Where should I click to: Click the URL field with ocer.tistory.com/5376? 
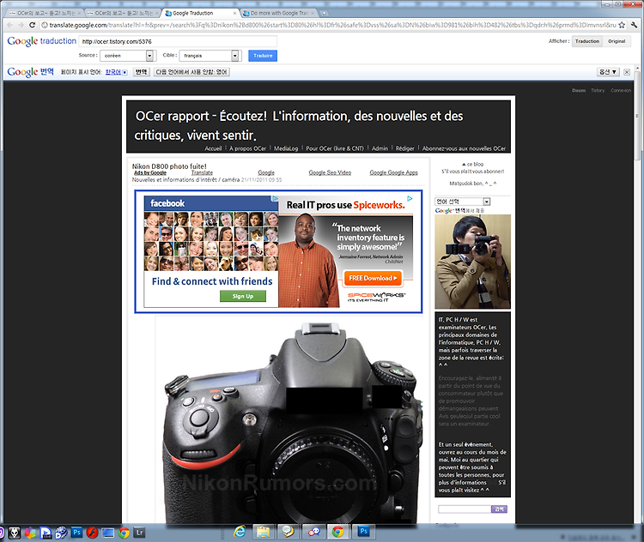(x=178, y=41)
